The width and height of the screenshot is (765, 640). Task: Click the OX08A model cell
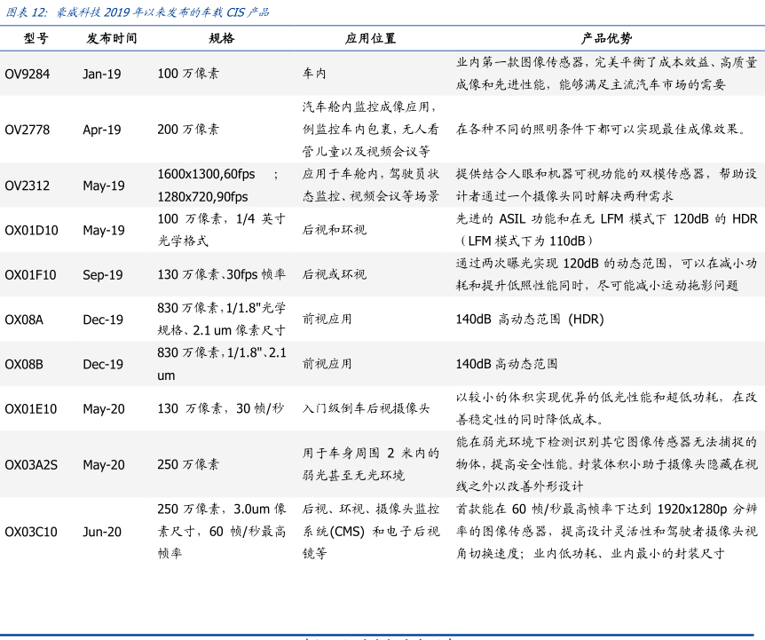24,320
